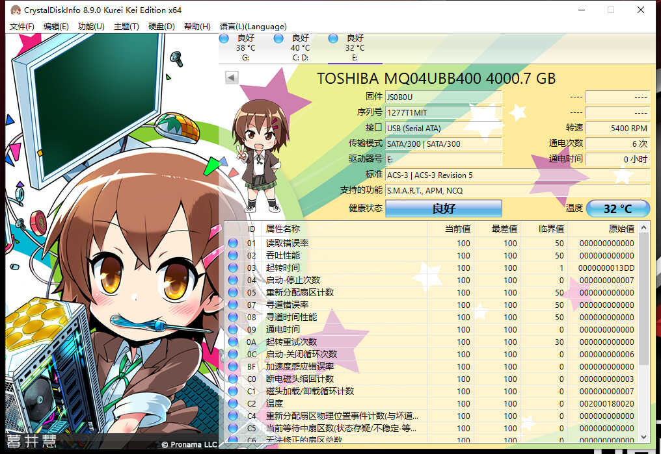The height and width of the screenshot is (454, 661).
Task: Select the attribute name '读取错误率'
Action: 287,243
